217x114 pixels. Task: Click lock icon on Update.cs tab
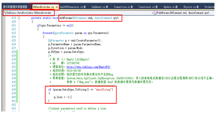click(x=177, y=7)
